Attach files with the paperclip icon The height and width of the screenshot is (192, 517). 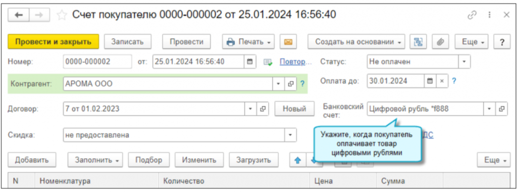tap(440, 42)
